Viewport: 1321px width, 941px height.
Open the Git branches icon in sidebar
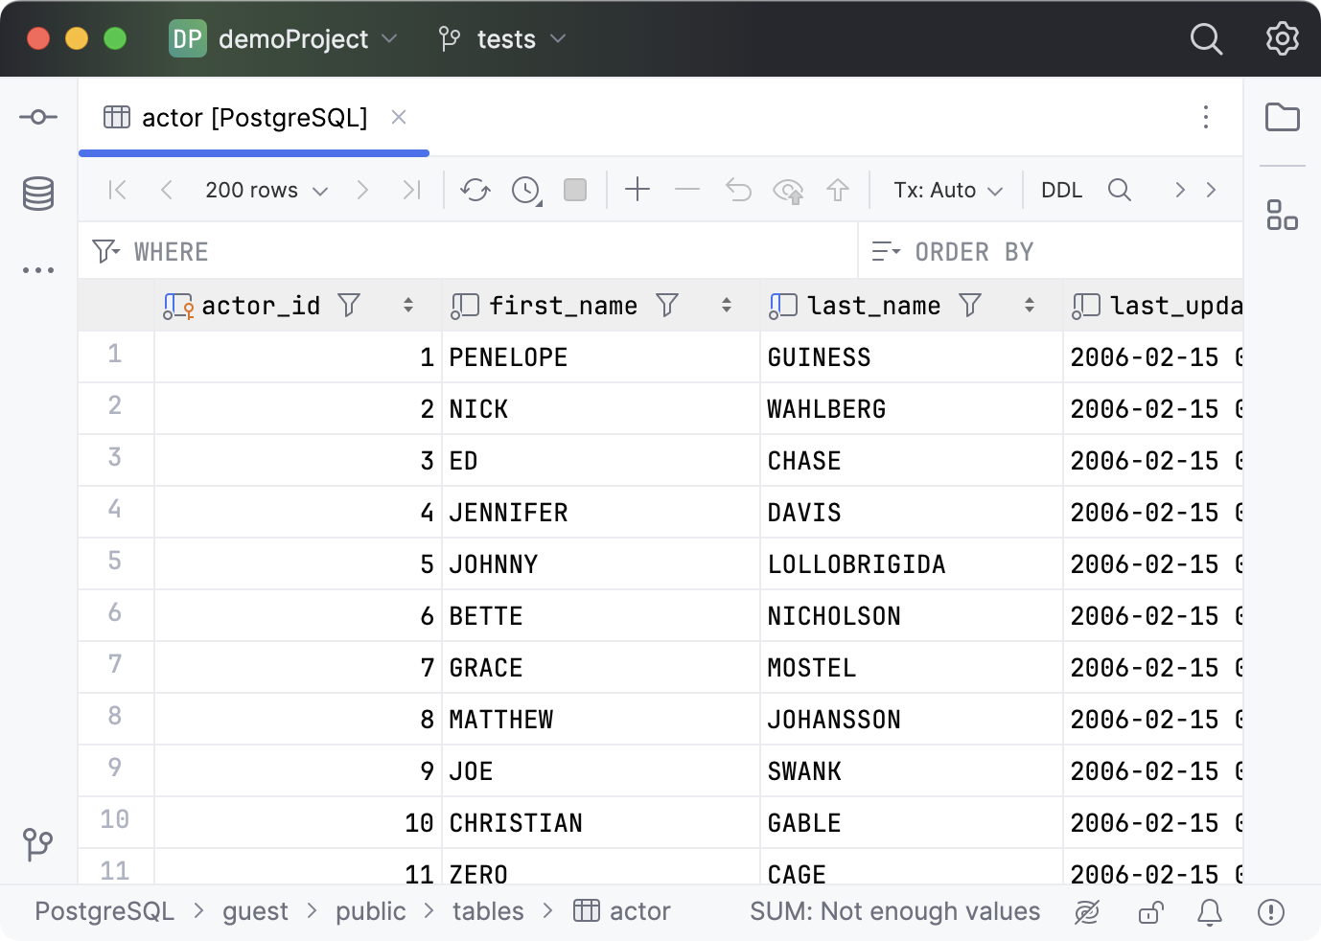click(38, 844)
